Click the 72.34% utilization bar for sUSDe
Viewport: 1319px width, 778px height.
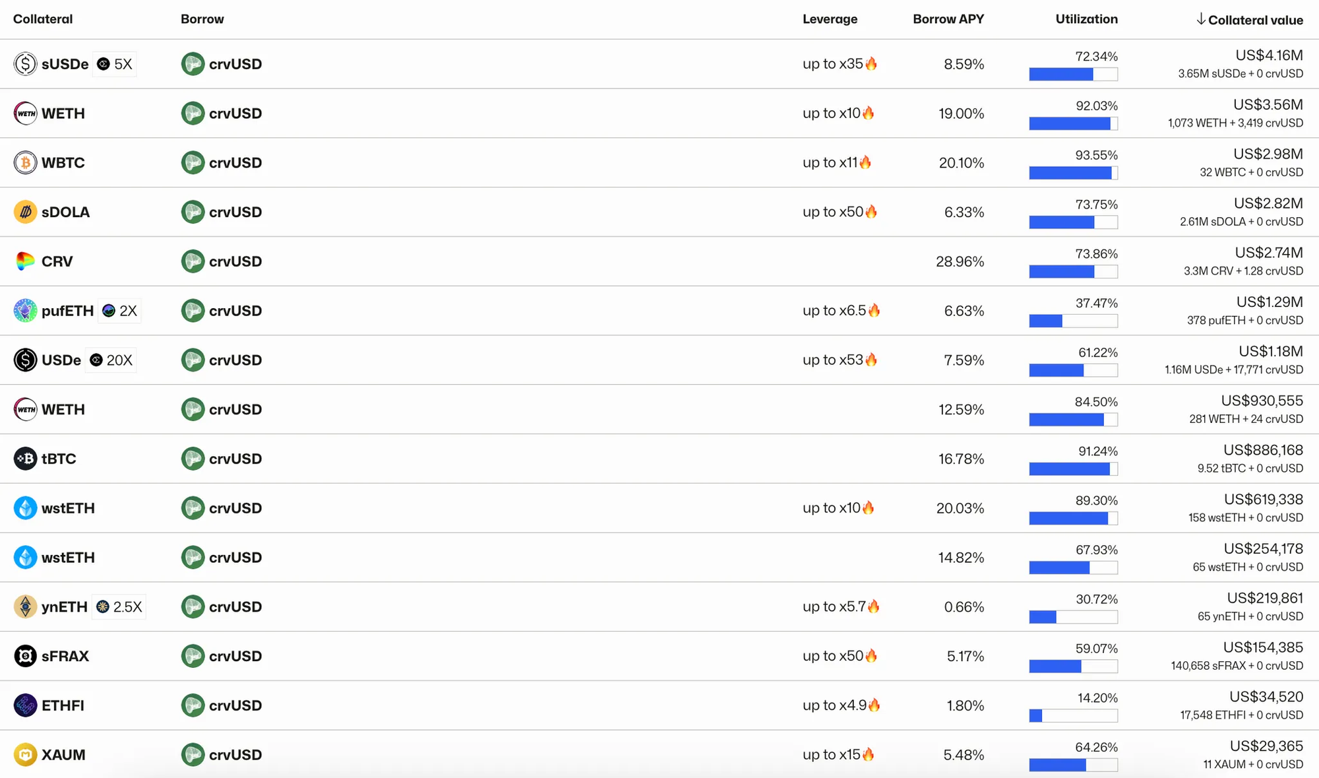tap(1074, 74)
